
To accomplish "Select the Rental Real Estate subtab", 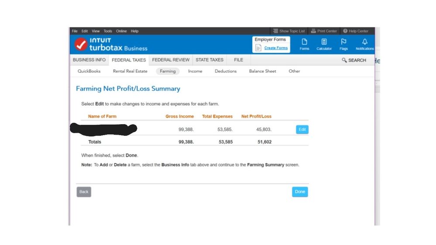I will point(130,71).
